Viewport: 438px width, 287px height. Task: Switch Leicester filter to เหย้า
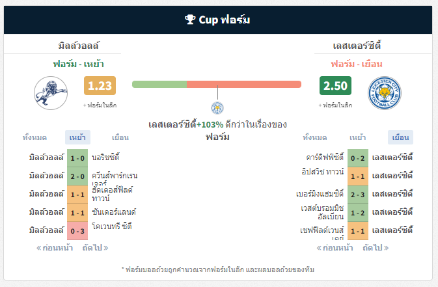point(357,137)
